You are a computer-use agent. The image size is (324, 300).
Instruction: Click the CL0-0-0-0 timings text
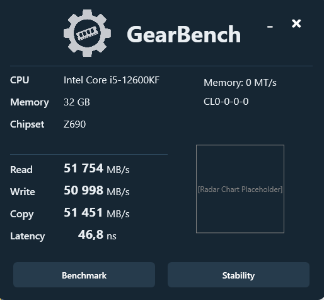click(226, 102)
